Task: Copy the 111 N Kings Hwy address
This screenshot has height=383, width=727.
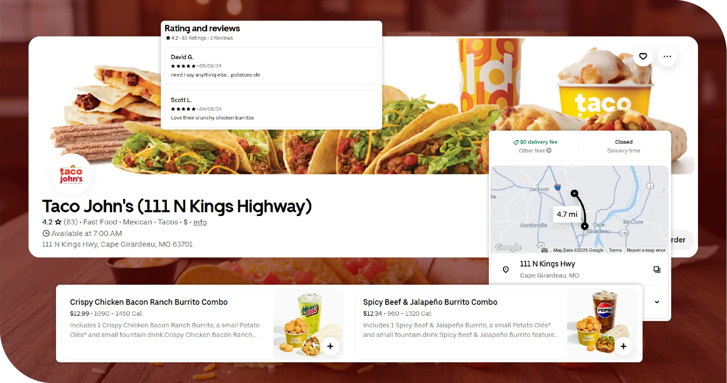Action: (657, 269)
